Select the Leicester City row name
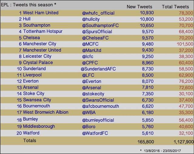Screen dimensions: 194x154 pos(37,56)
